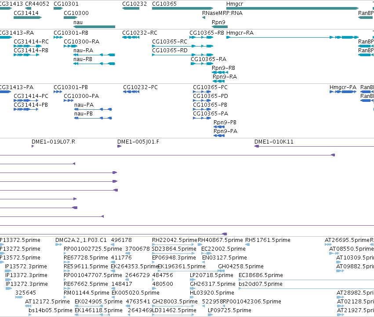Click transcript CG10365-RA

point(202,64)
